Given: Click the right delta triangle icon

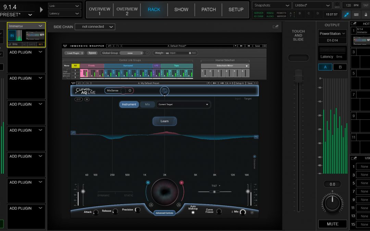Looking at the screenshot, I should (178, 205).
